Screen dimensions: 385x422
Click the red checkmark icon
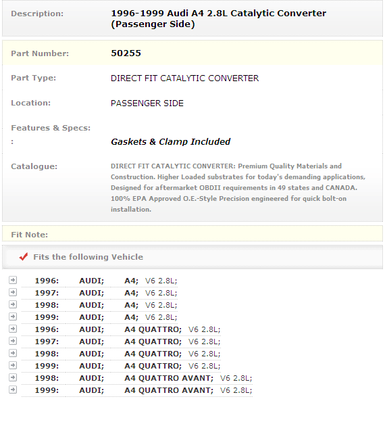(x=24, y=257)
